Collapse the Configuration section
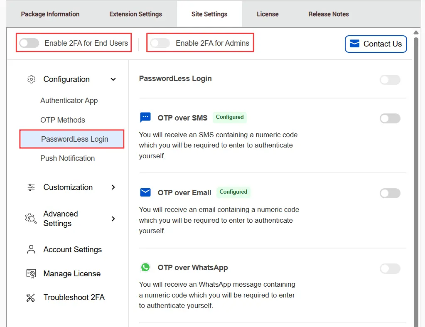This screenshot has width=425, height=327. click(113, 79)
